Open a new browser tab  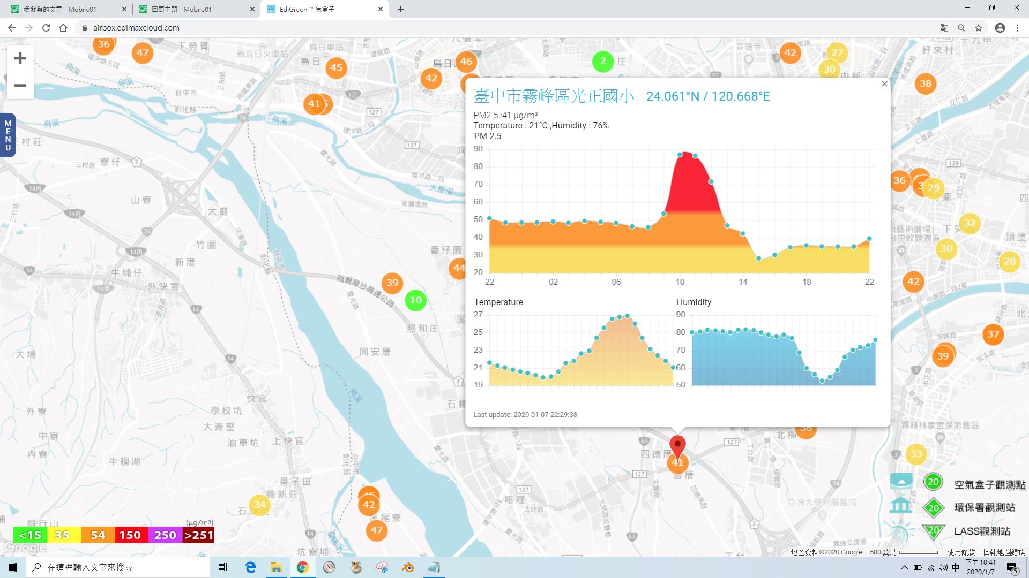(401, 9)
